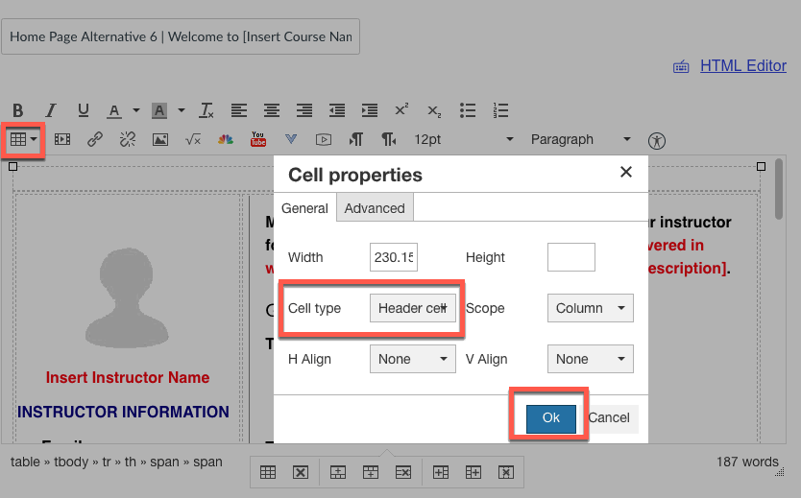The height and width of the screenshot is (498, 801).
Task: Toggle italic text formatting
Action: coord(50,110)
